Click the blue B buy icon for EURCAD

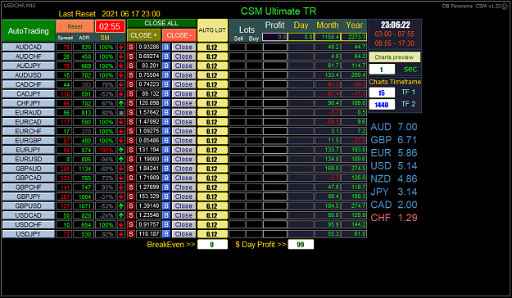(x=166, y=122)
